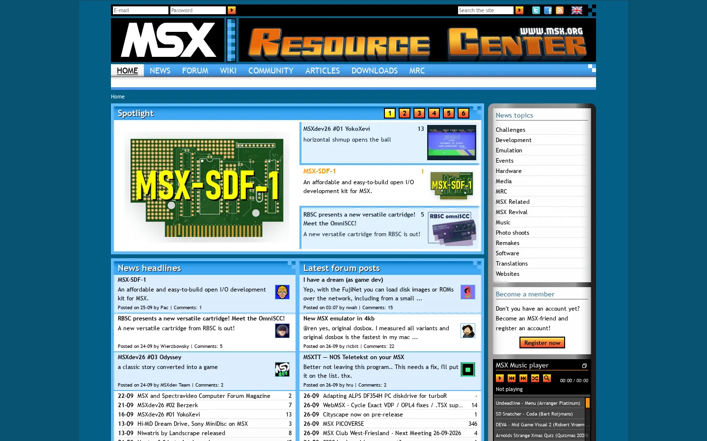The image size is (707, 441).
Task: Toggle shuffle in MSX Music player
Action: click(535, 378)
